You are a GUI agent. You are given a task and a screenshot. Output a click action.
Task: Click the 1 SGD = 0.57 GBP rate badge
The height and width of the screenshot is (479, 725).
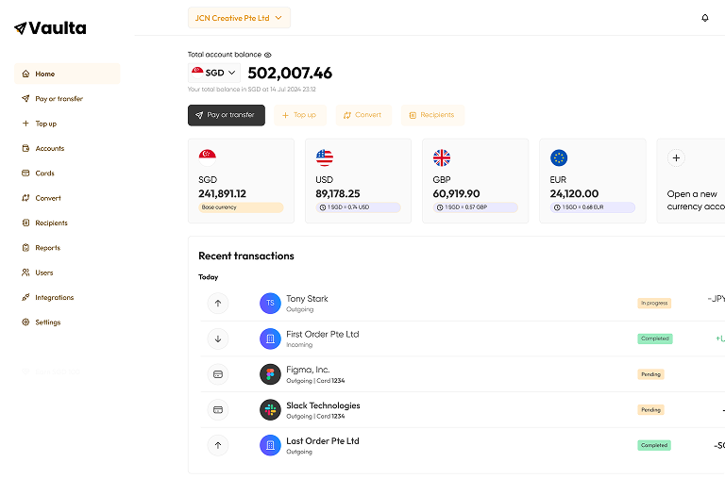point(476,207)
